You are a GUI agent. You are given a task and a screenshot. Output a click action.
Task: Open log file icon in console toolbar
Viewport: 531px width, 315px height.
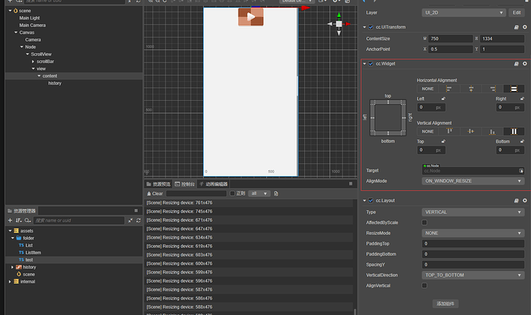(x=276, y=193)
